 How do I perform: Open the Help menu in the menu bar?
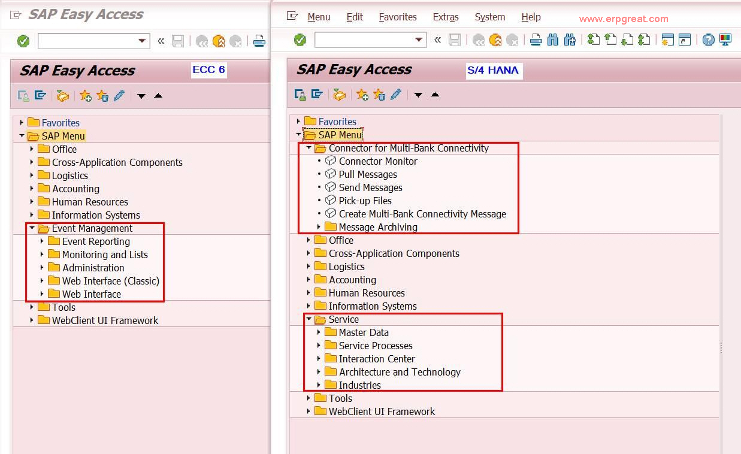531,17
